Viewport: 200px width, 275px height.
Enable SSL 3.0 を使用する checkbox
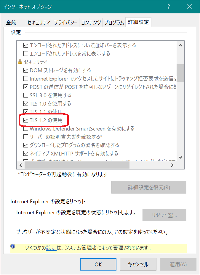click(26, 95)
